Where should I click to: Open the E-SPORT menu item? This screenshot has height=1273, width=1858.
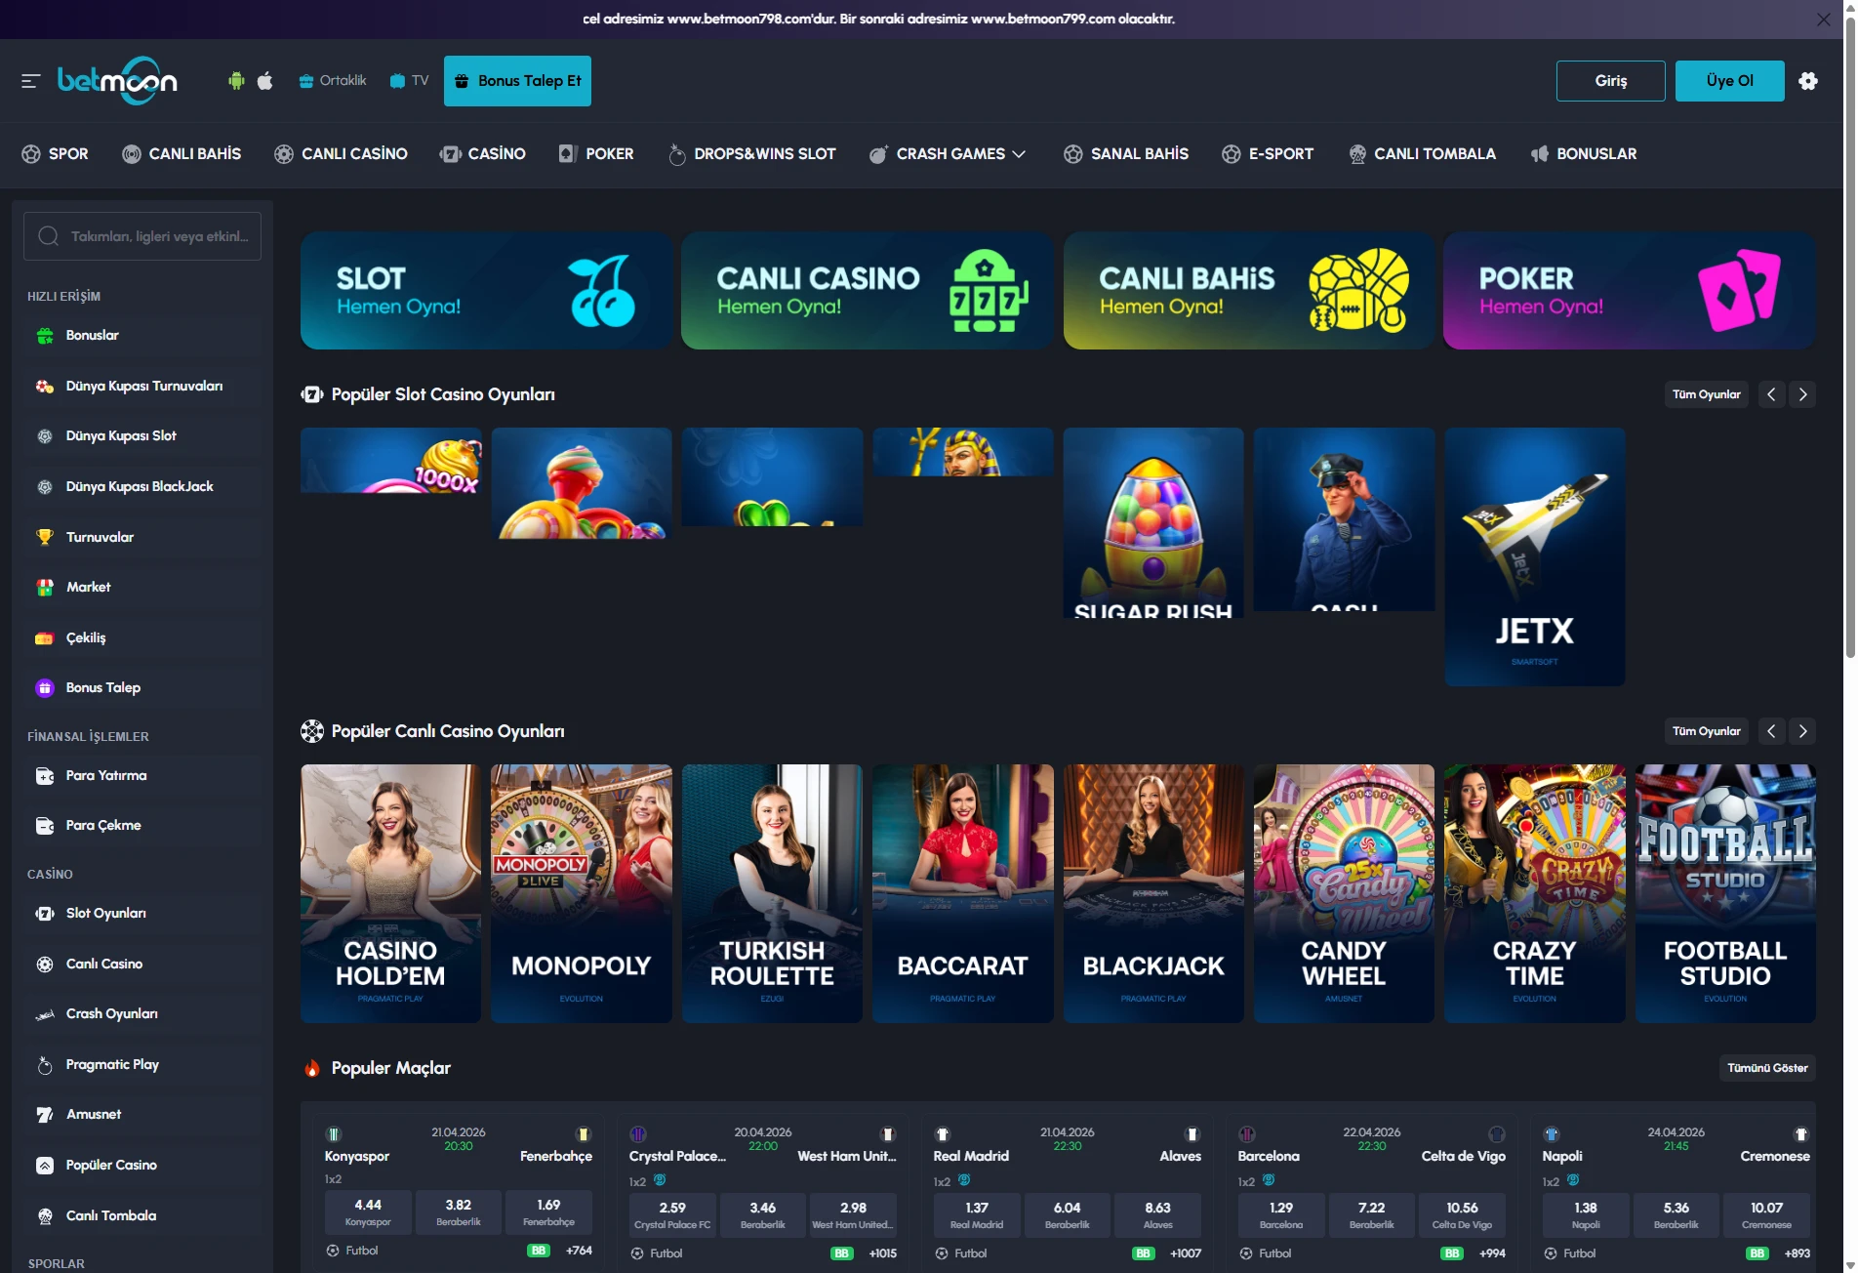pos(1268,154)
